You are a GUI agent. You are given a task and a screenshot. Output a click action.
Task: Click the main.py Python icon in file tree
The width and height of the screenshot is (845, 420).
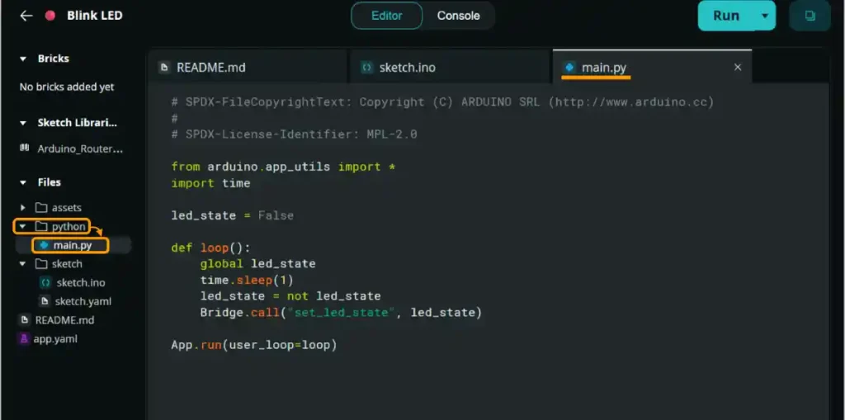[x=45, y=246]
